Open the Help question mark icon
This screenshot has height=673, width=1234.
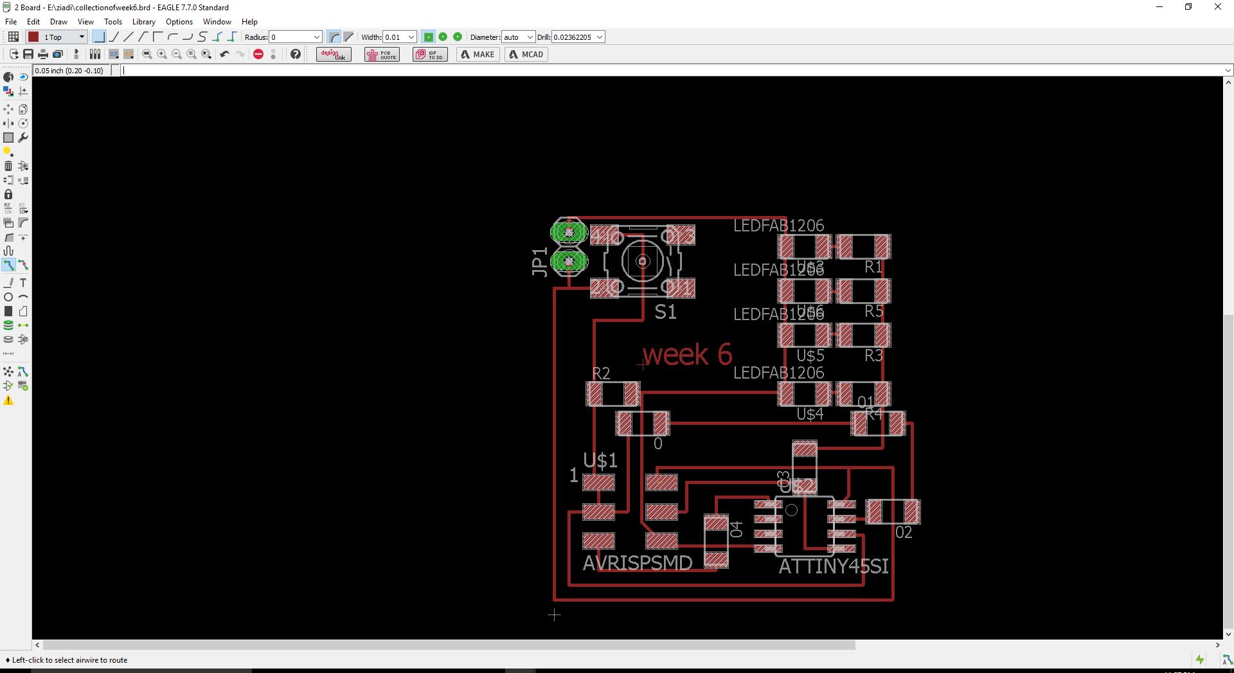[x=295, y=55]
